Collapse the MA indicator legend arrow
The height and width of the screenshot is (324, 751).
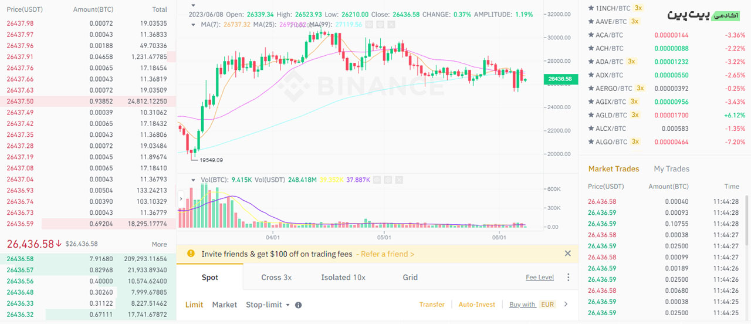[x=194, y=25]
